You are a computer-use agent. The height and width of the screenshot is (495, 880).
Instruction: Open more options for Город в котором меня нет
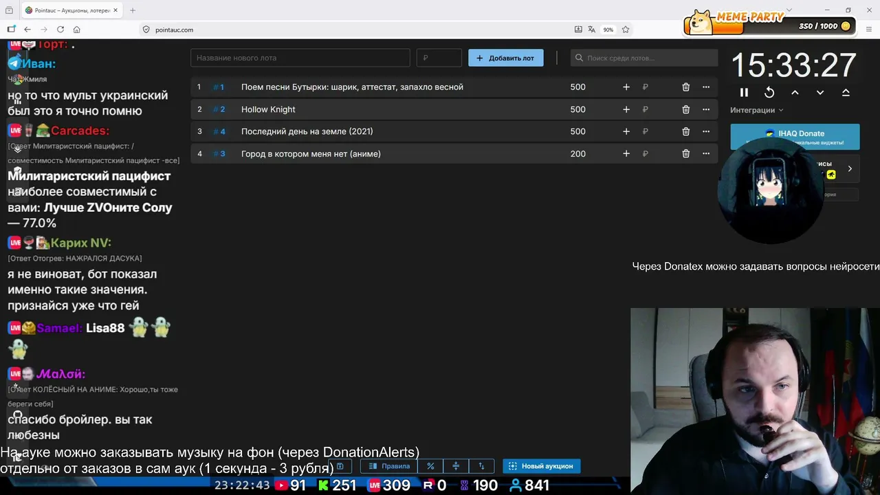click(x=705, y=154)
